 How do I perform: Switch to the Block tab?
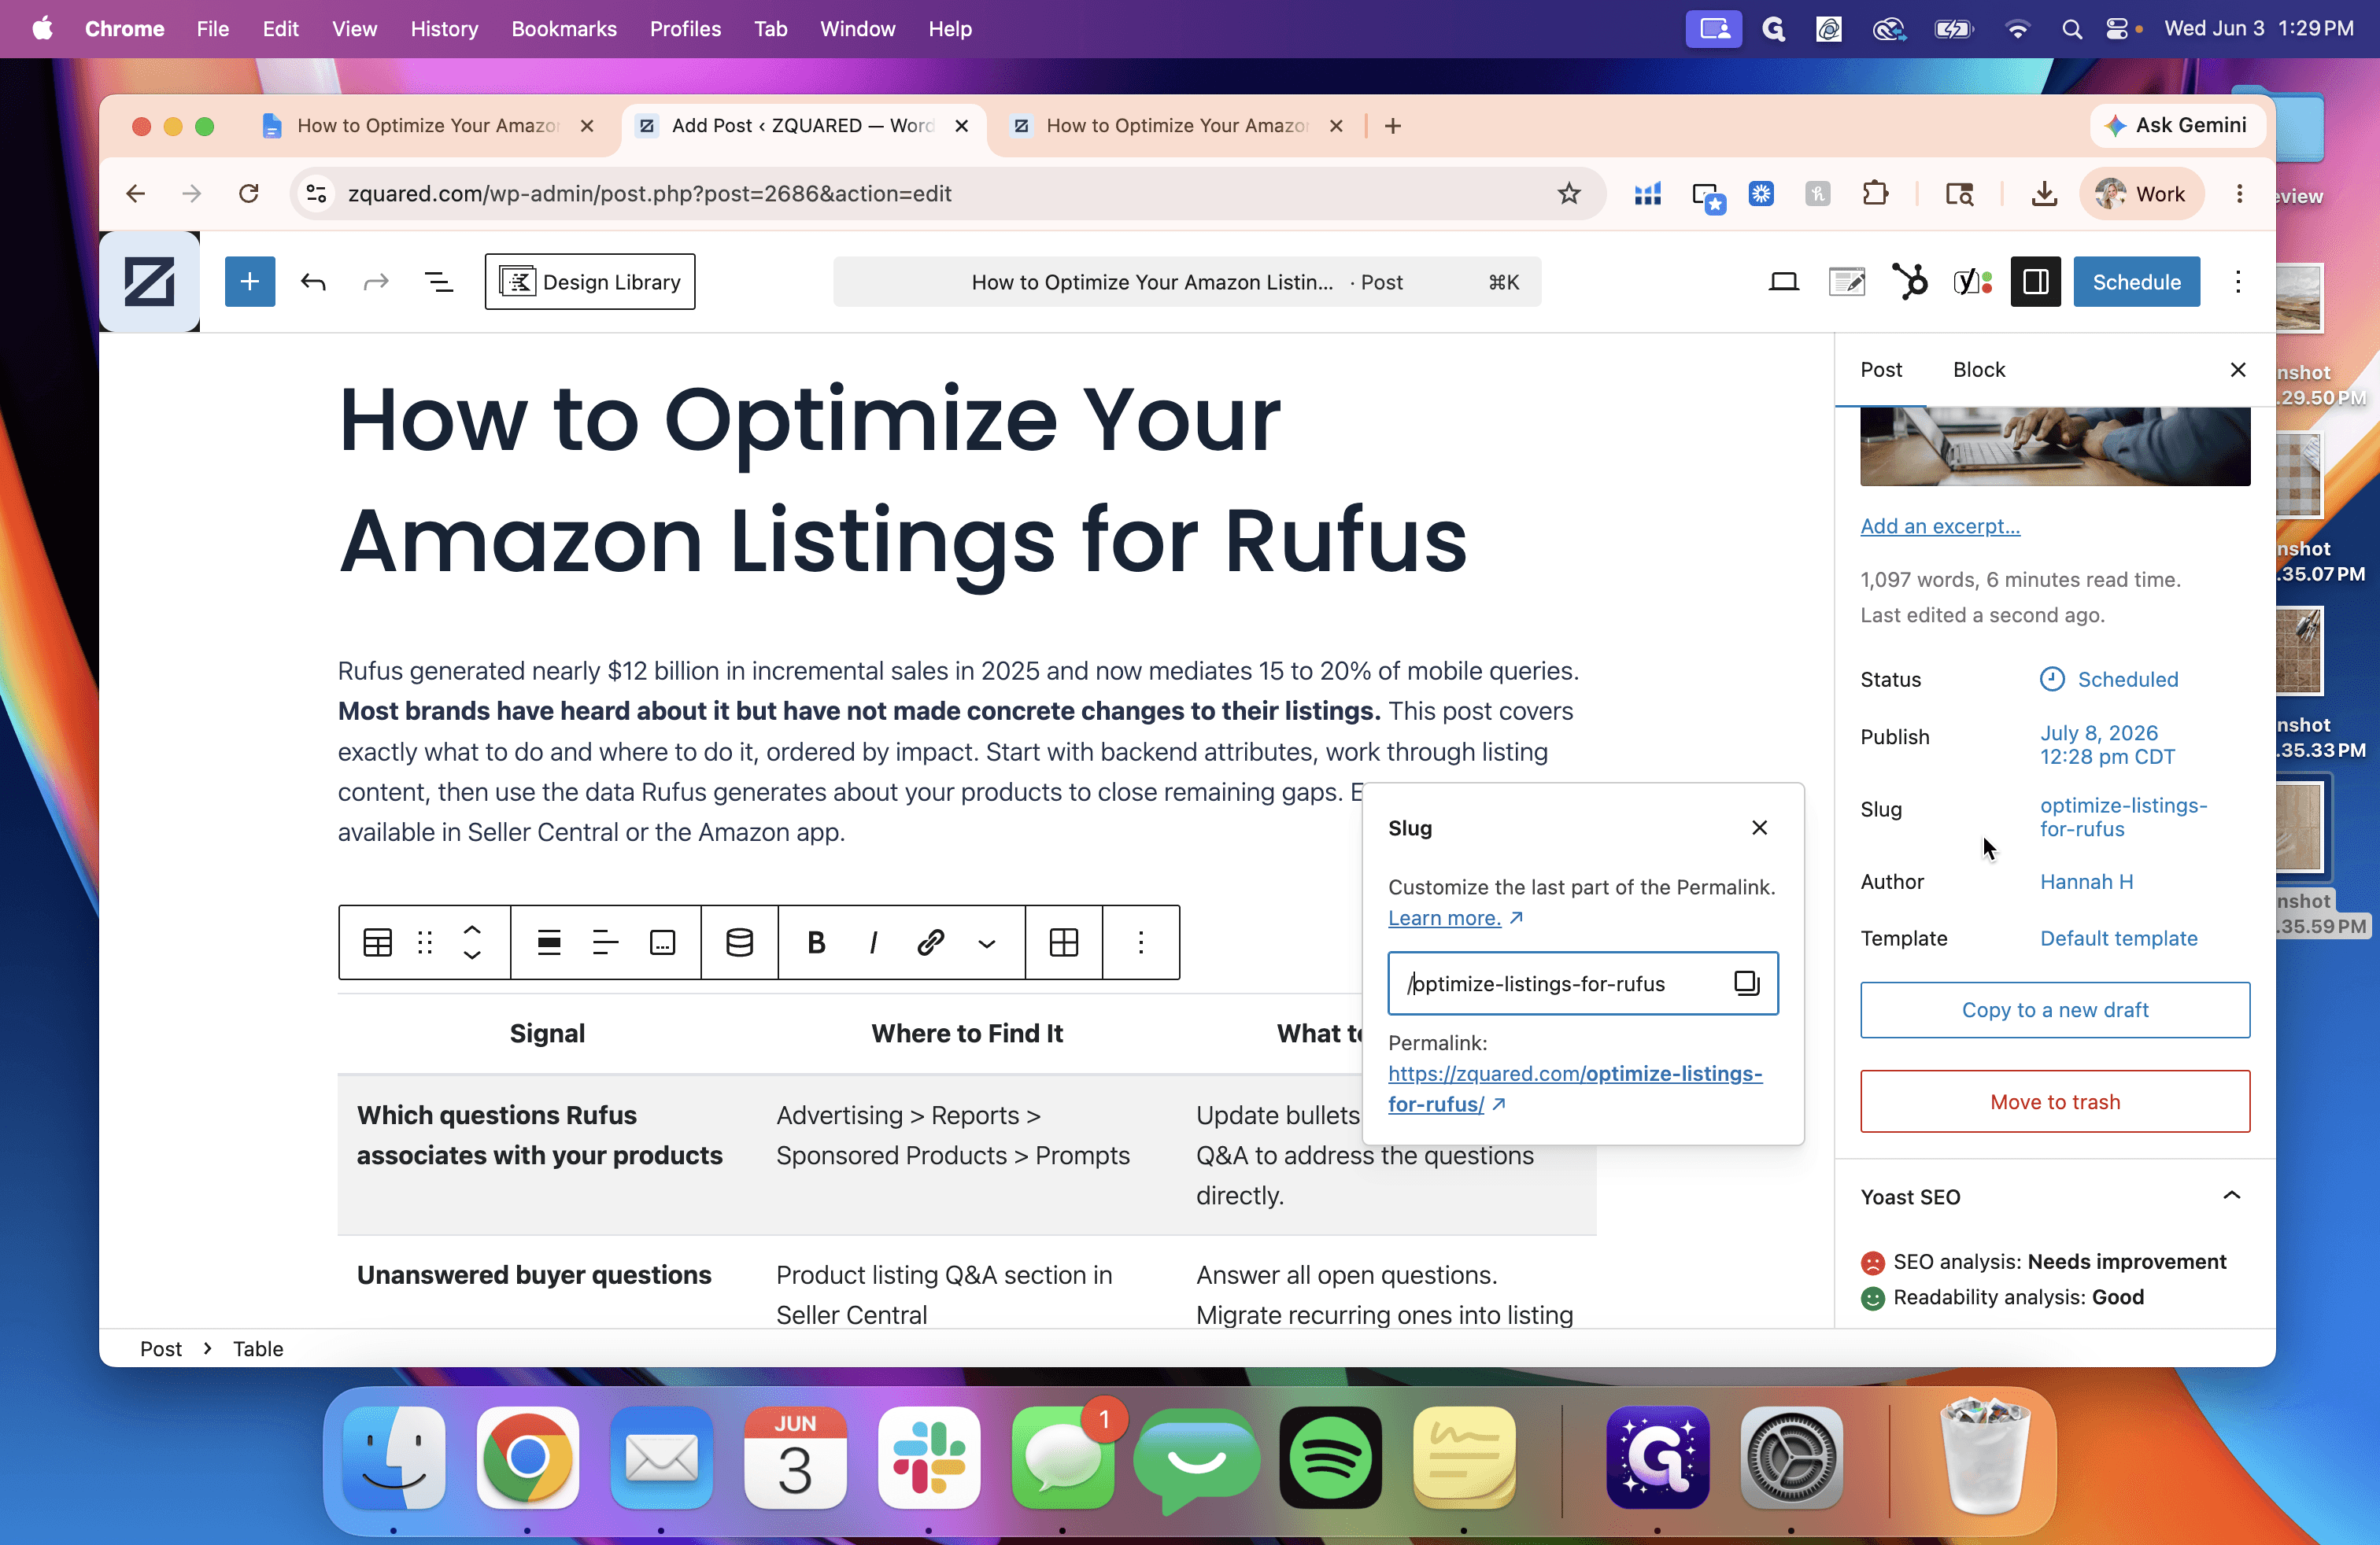[x=1979, y=370]
